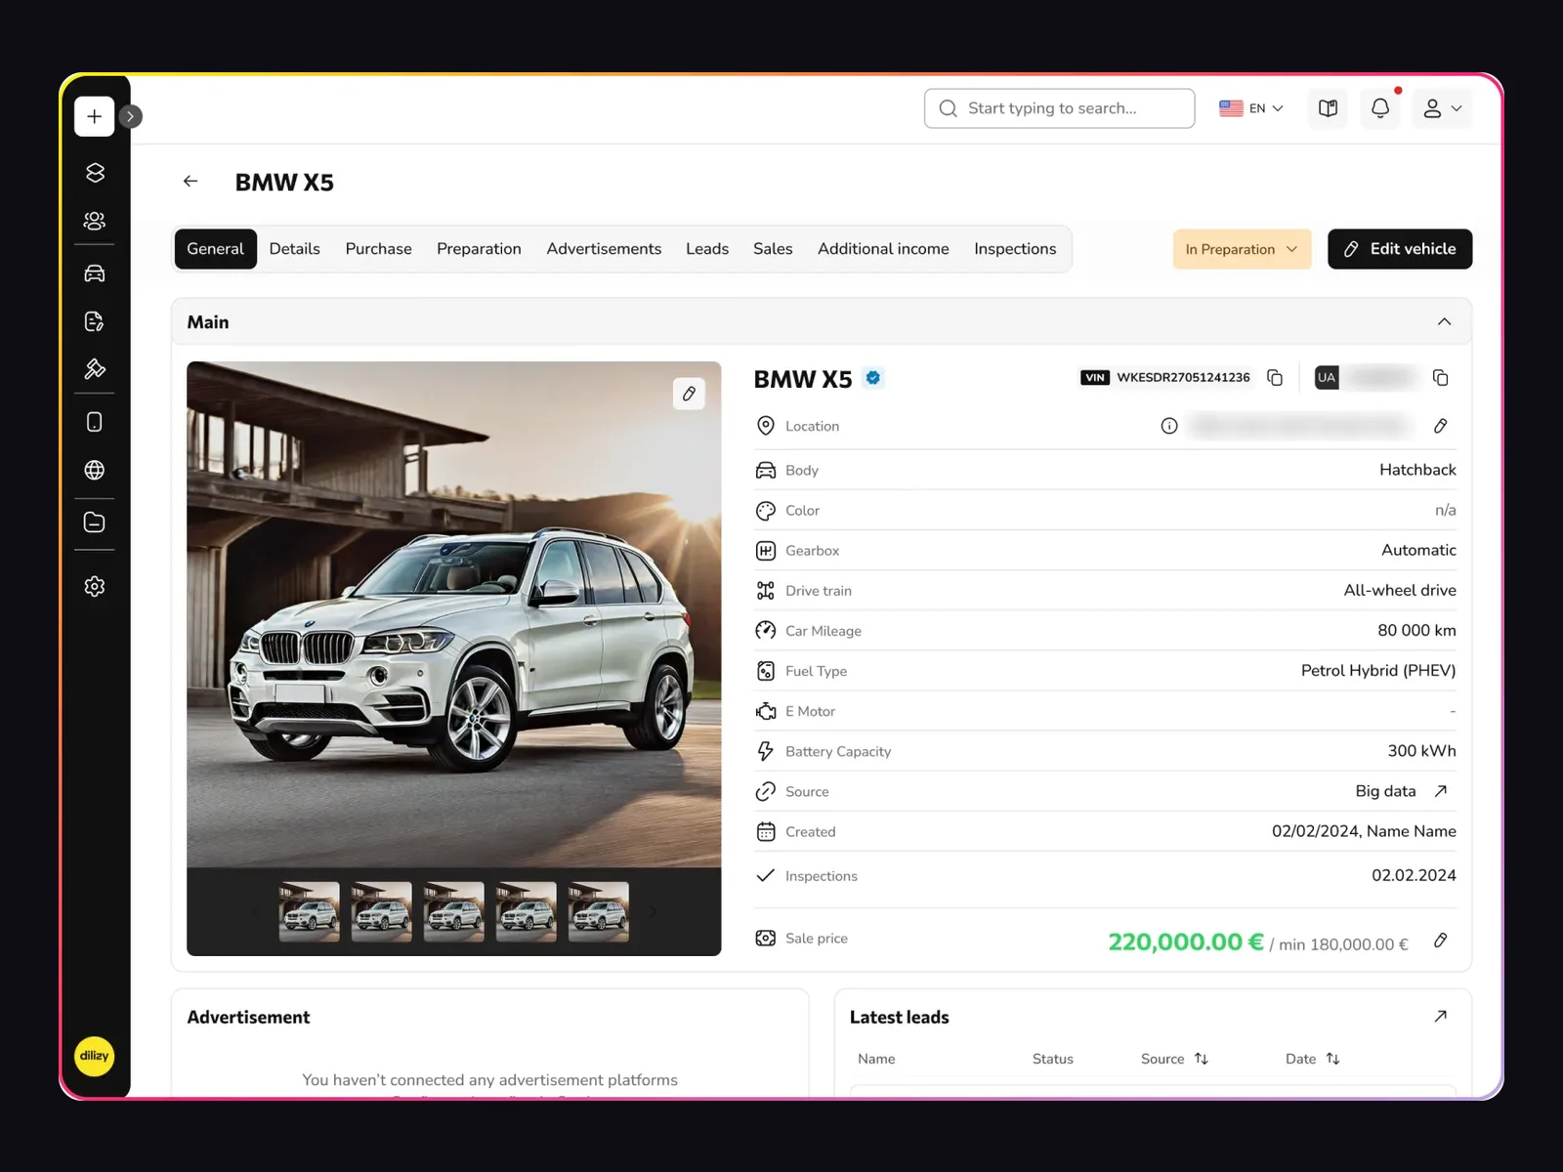
Task: Switch to the Sales tab
Action: (773, 249)
